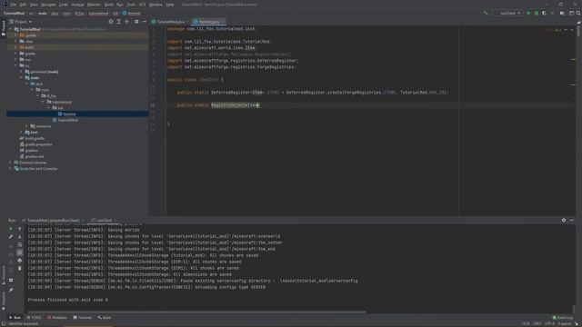Click Rerun icon in Run panel

[11, 229]
